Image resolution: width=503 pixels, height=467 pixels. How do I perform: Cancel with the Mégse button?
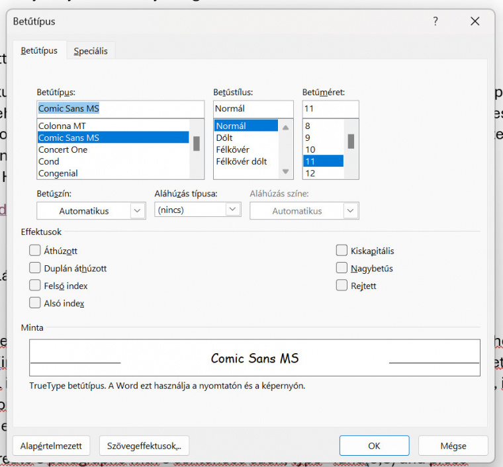pyautogui.click(x=453, y=446)
